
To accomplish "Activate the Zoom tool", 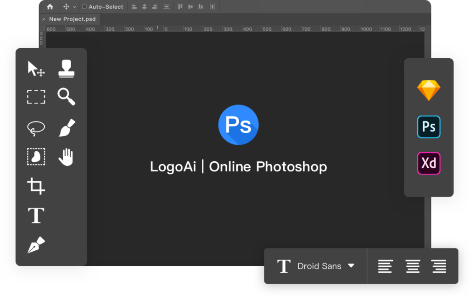I will pyautogui.click(x=66, y=97).
